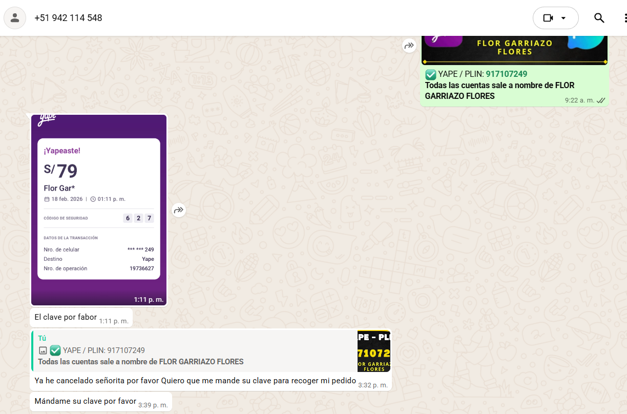This screenshot has height=414, width=627.
Task: Select the 'Mándame su clave por favor' message
Action: coord(85,401)
